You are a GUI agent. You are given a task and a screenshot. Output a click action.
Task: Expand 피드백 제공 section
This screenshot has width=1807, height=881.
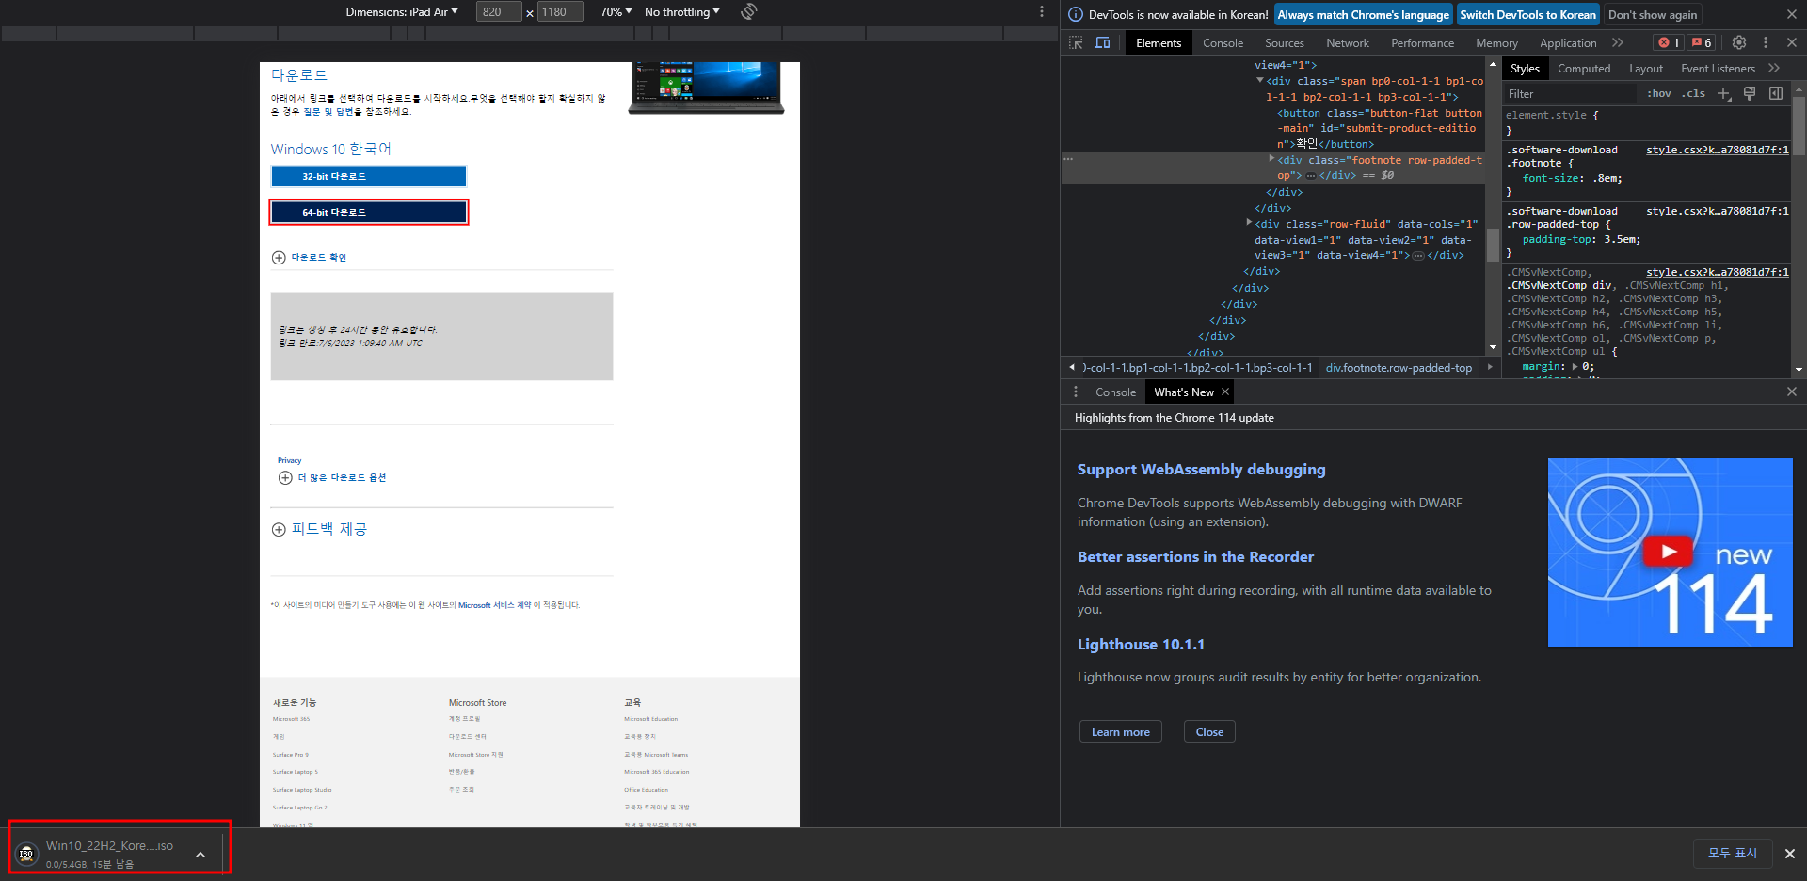[x=319, y=529]
